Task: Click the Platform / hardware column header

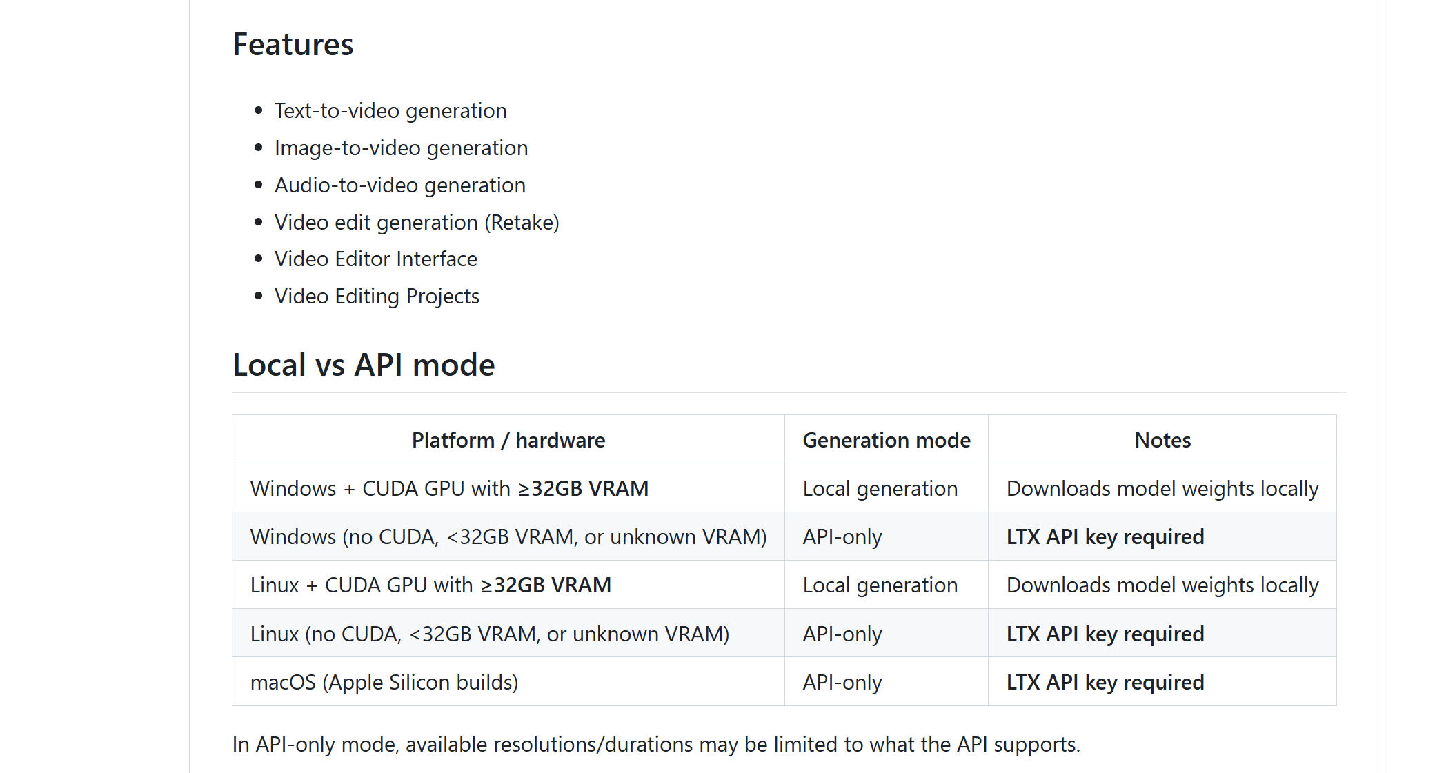Action: 508,439
